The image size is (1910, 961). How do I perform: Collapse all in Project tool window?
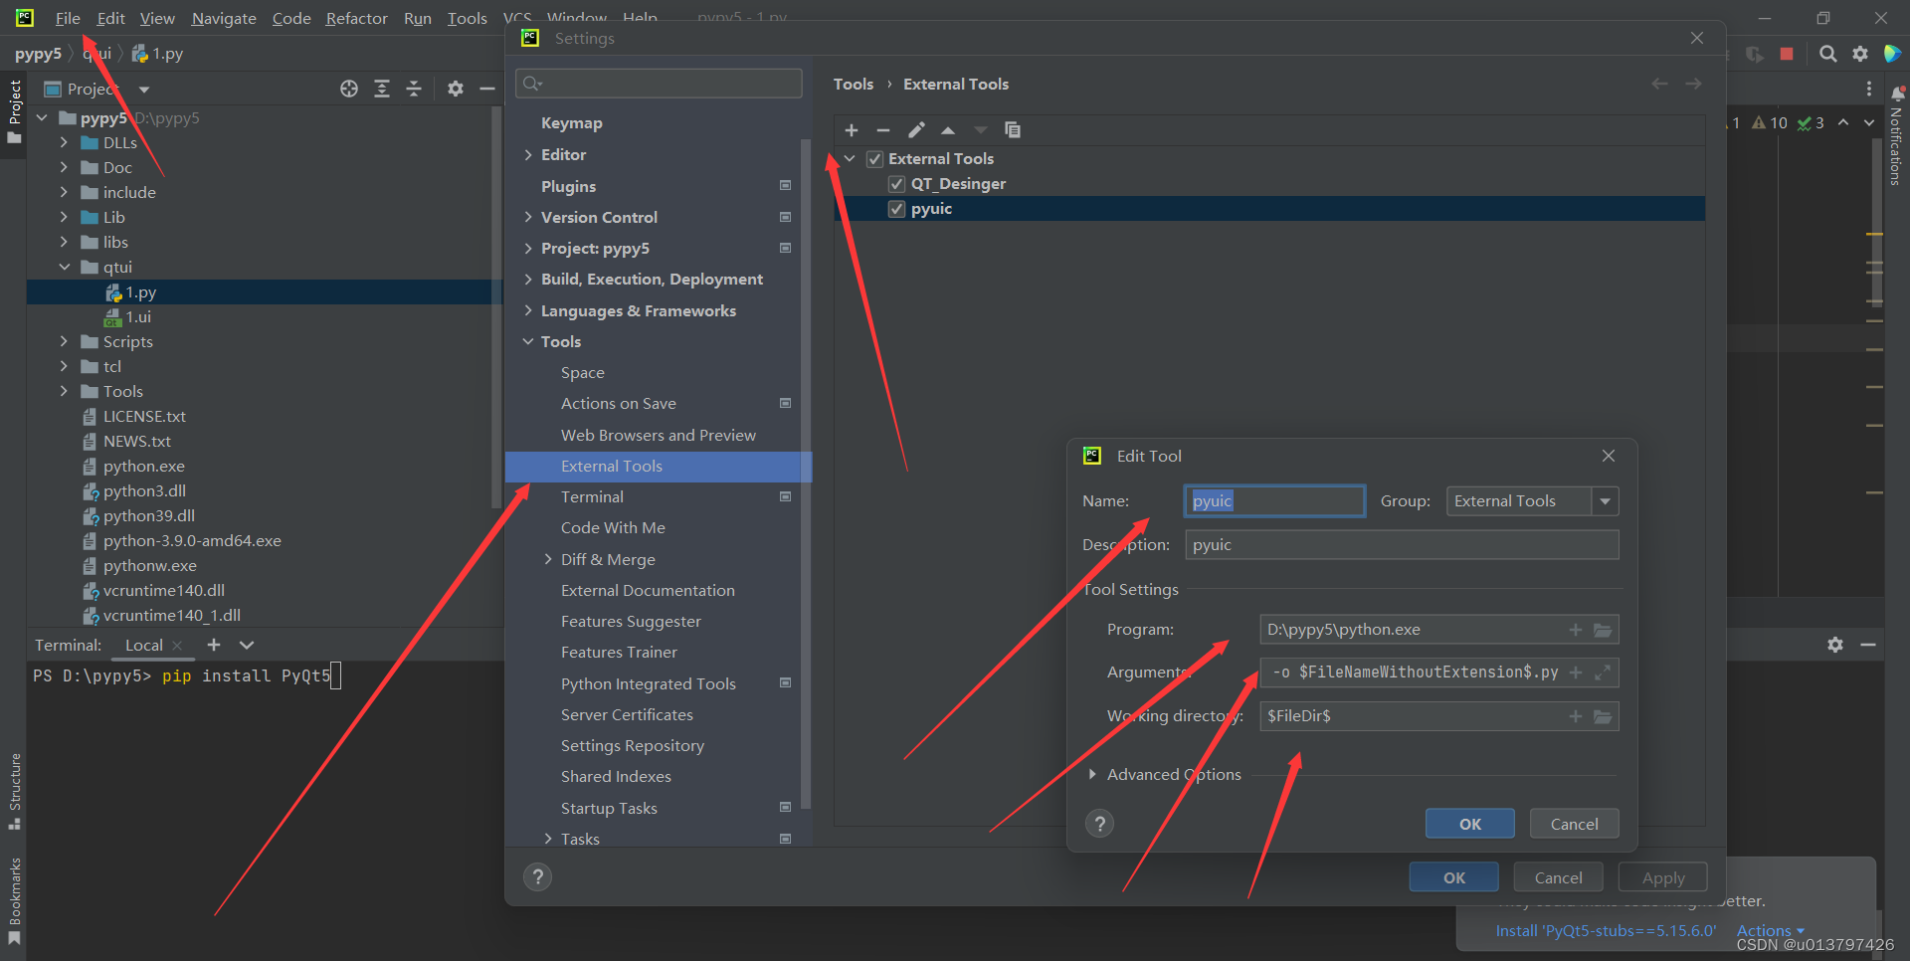pyautogui.click(x=414, y=89)
